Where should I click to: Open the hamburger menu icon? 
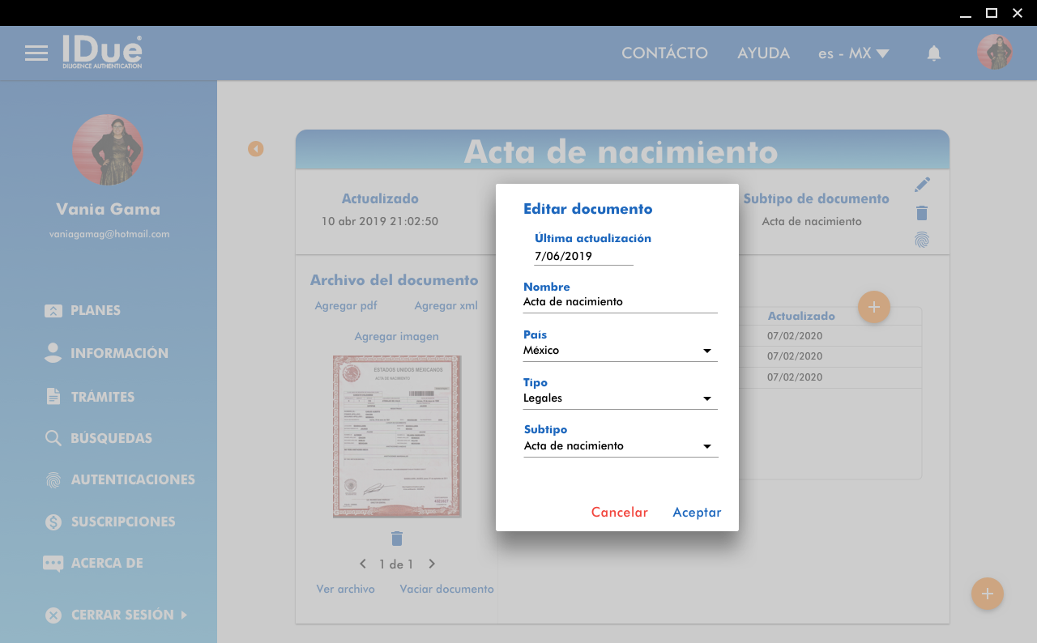[36, 53]
